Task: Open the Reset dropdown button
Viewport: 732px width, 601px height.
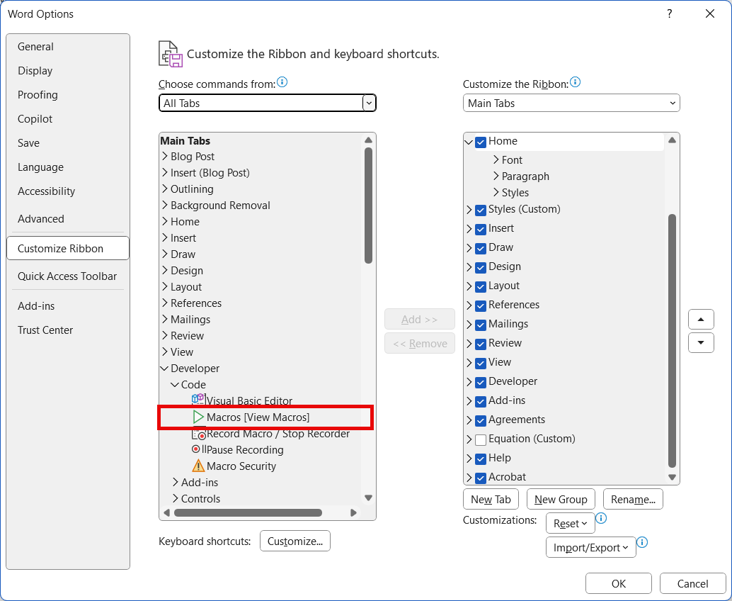Action: tap(570, 524)
